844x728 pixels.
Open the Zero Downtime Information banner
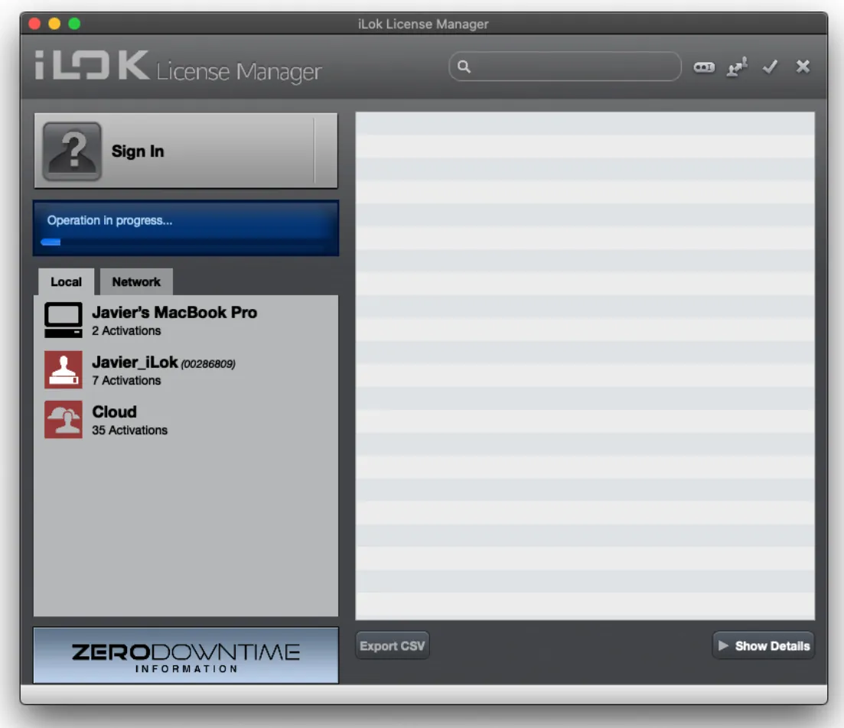pos(186,655)
